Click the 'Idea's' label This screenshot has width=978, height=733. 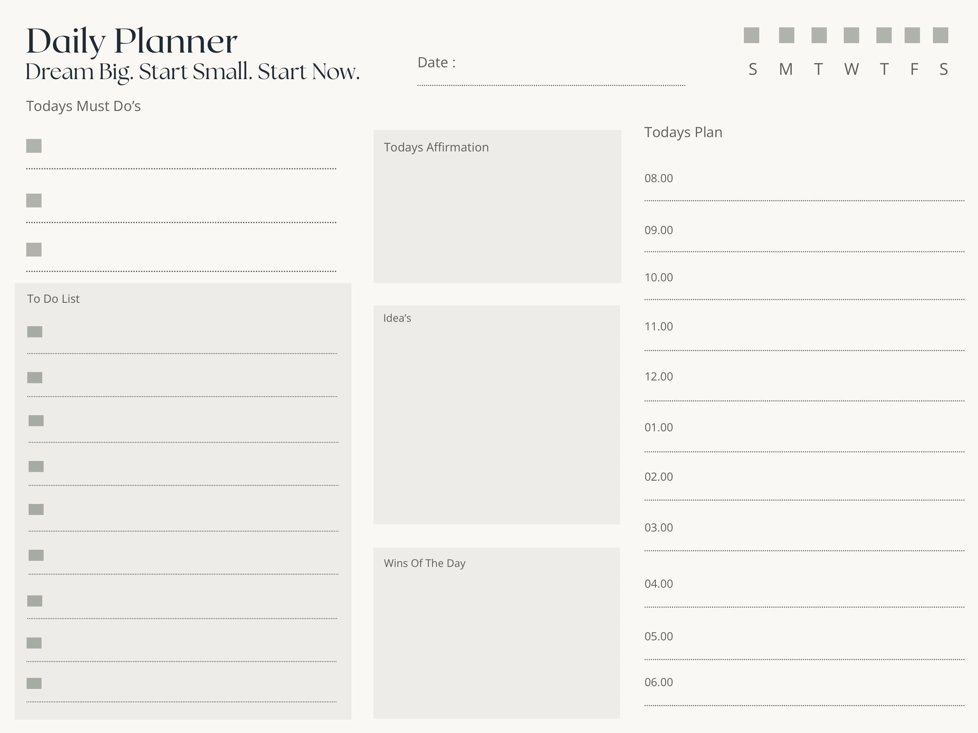point(397,318)
